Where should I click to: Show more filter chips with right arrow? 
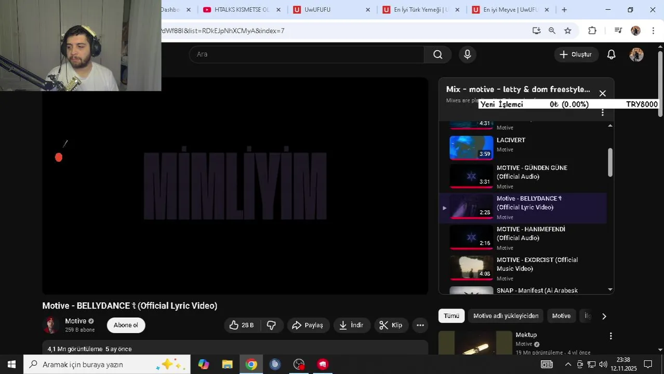tap(604, 316)
